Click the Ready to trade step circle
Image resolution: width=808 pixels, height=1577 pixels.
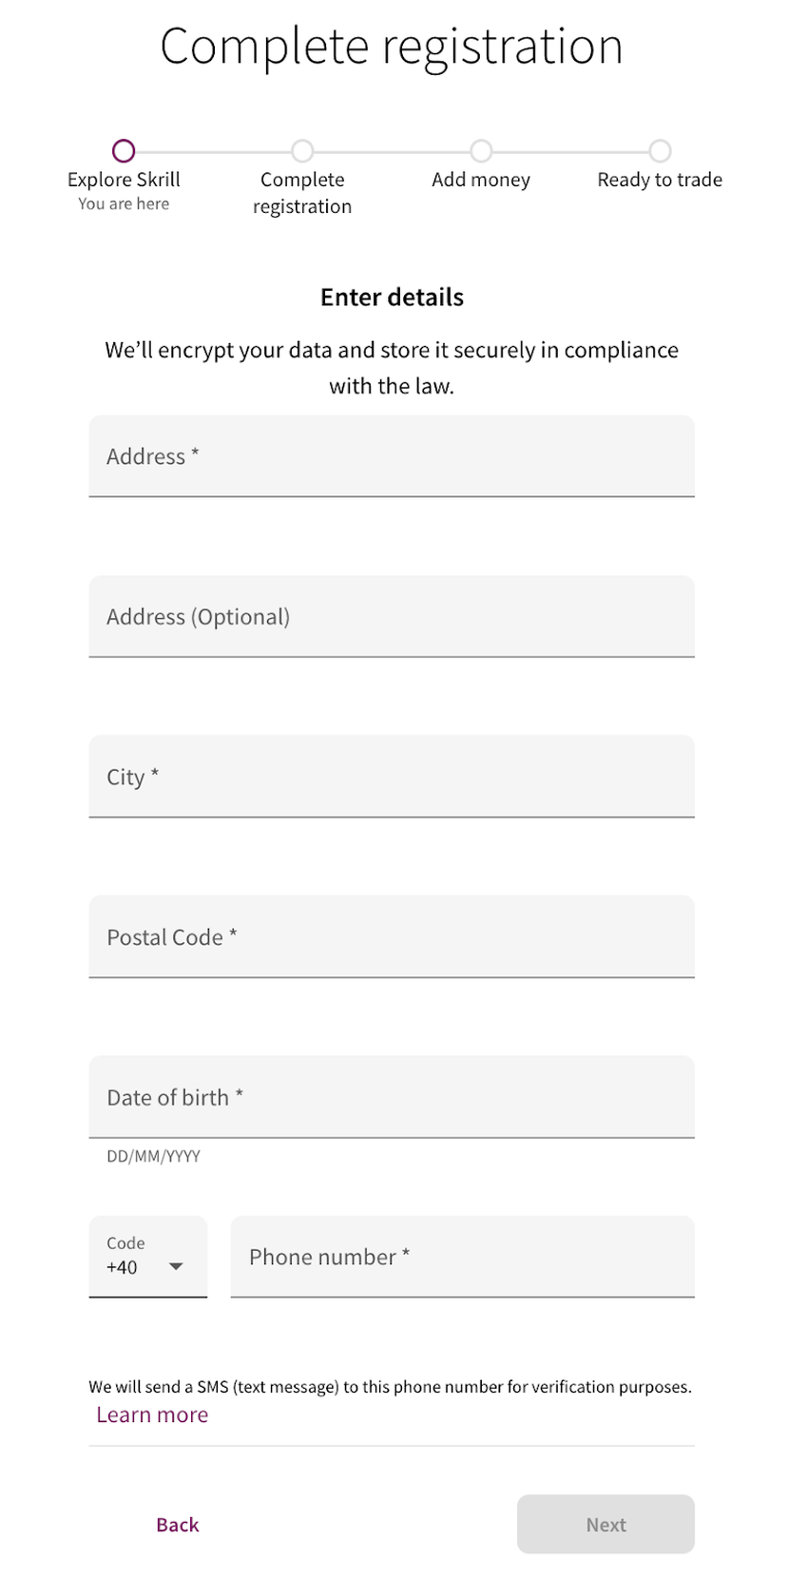tap(660, 151)
